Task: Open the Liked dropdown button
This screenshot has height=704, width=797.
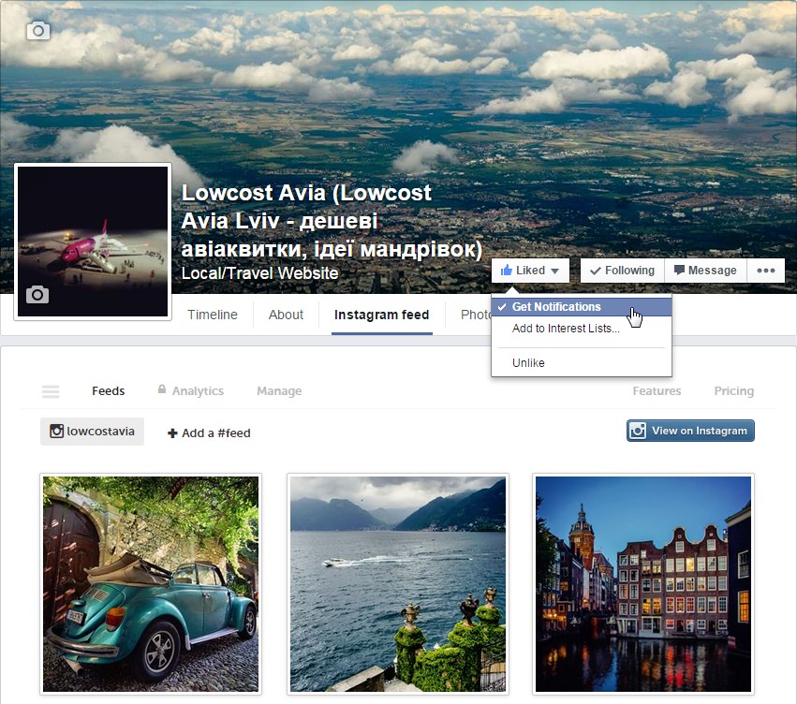Action: 530,271
